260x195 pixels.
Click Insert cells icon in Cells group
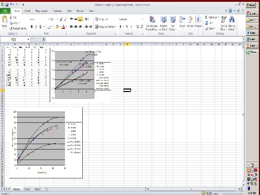(182, 19)
